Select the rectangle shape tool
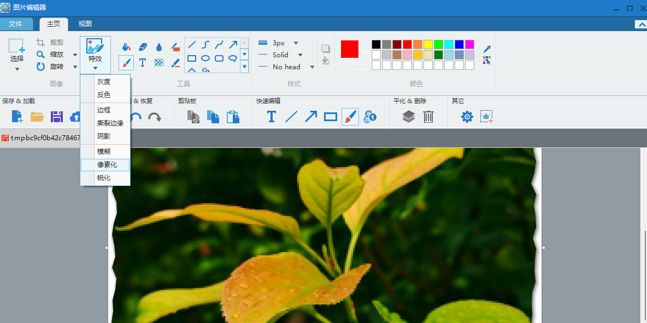The height and width of the screenshot is (323, 647). pos(192,58)
